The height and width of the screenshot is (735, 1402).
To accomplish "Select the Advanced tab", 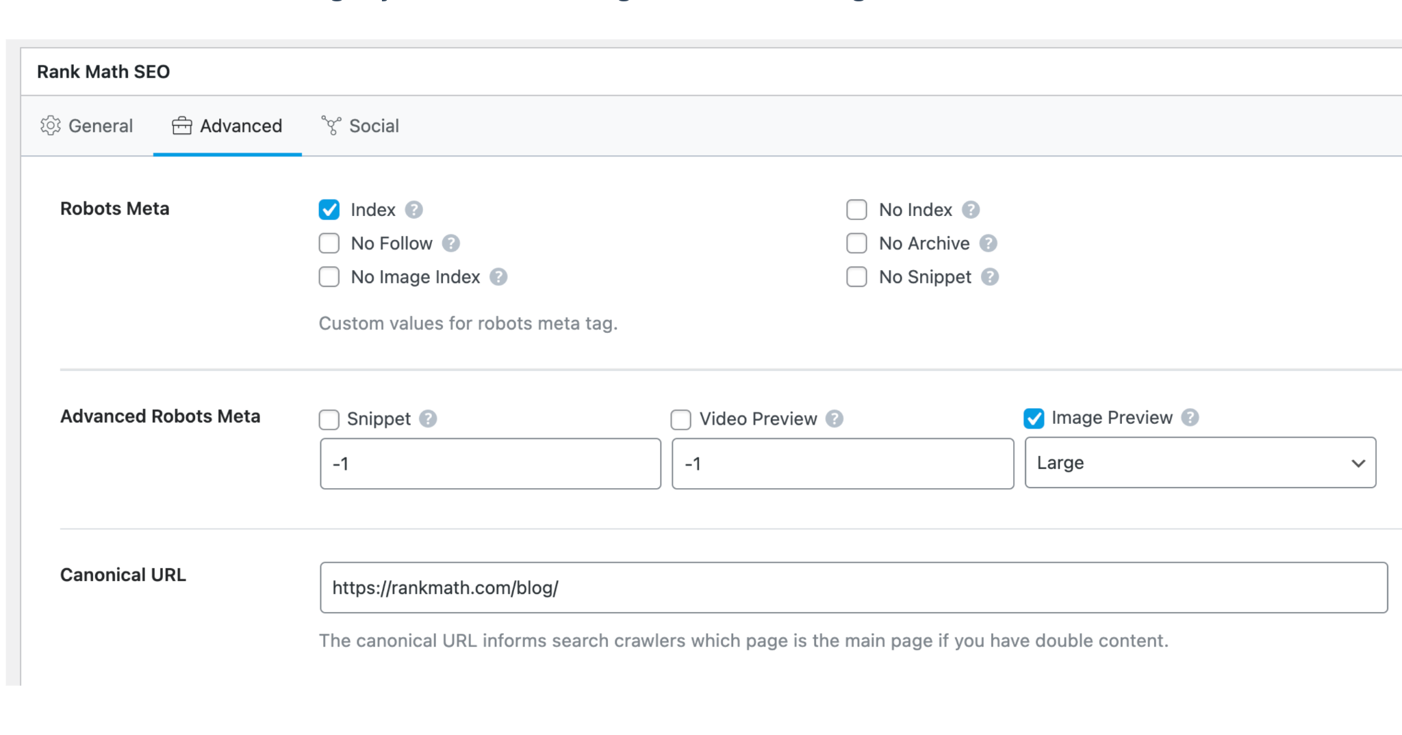I will click(227, 126).
